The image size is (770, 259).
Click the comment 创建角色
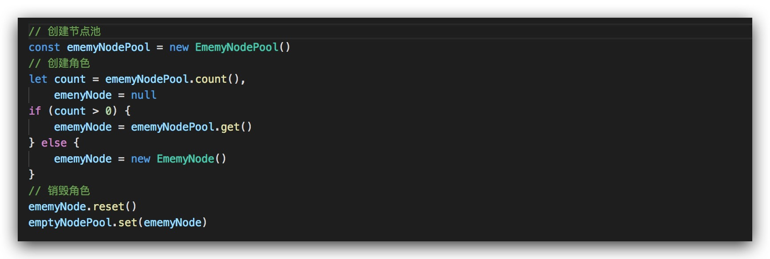pos(59,63)
